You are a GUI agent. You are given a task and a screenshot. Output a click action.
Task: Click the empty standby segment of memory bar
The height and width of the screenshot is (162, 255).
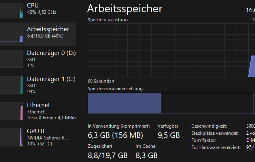pyautogui.click(x=207, y=103)
